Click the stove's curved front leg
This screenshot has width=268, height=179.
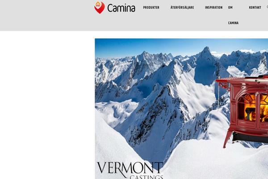click(x=227, y=139)
